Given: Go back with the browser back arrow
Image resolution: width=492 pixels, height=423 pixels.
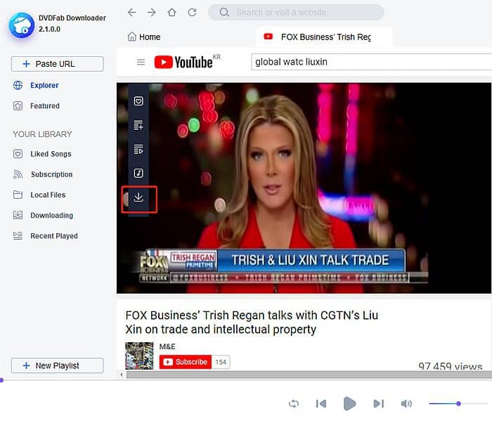Looking at the screenshot, I should tap(131, 13).
